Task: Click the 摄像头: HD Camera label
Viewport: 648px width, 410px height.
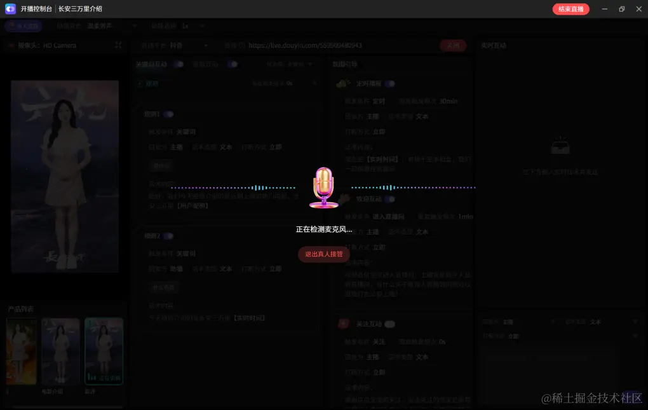Action: [x=47, y=45]
